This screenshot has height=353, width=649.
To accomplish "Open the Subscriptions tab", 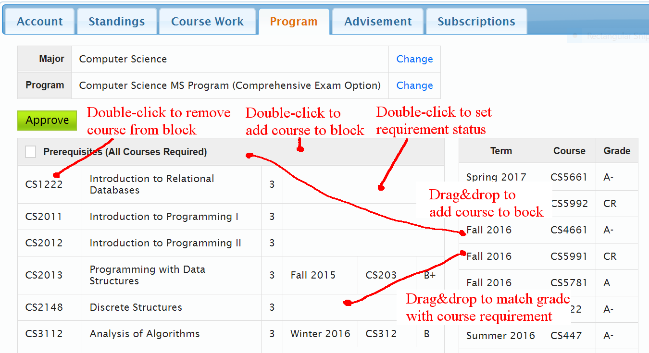I will pyautogui.click(x=476, y=22).
